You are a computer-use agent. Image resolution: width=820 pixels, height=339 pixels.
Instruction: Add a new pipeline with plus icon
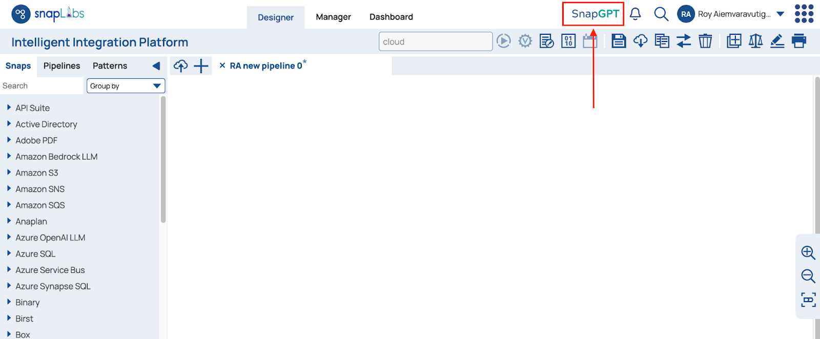[x=201, y=66]
